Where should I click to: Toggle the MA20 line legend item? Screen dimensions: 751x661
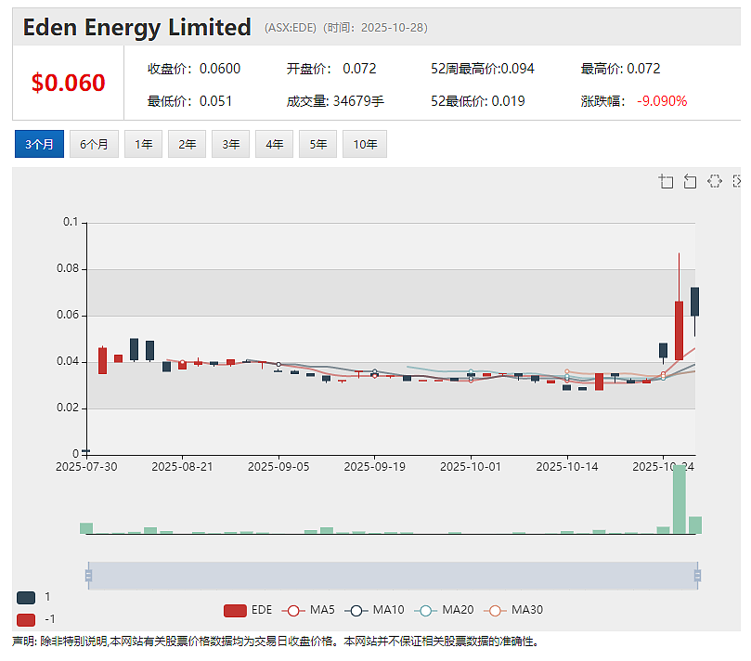point(444,610)
